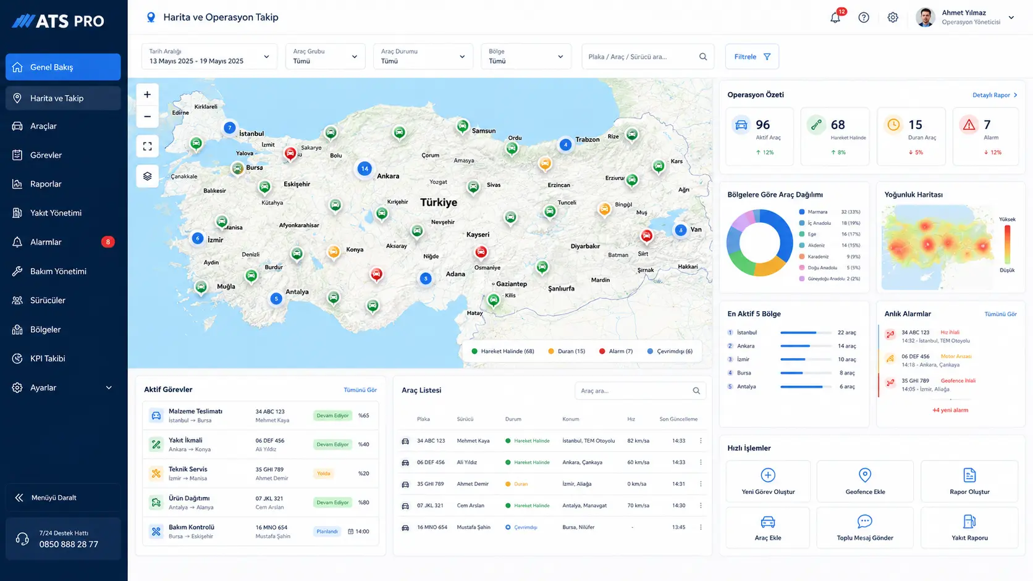Screen dimensions: 1033x581
Task: Click the İzmir cluster marker showing 6
Action: pyautogui.click(x=198, y=238)
